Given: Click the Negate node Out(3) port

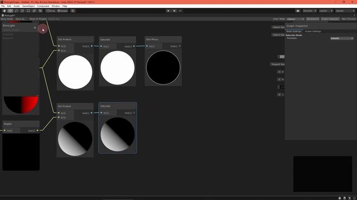Looking at the screenshot, I should coord(37,131).
